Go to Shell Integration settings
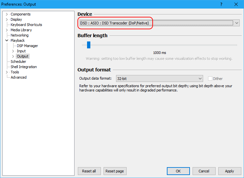This screenshot has height=178, width=244. pos(24,67)
